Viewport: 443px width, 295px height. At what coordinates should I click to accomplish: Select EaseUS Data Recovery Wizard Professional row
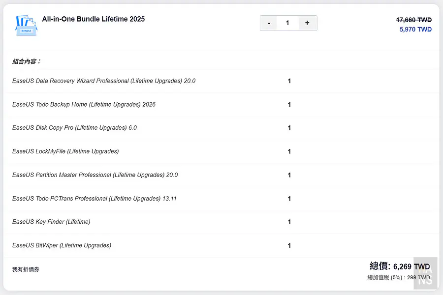[104, 81]
